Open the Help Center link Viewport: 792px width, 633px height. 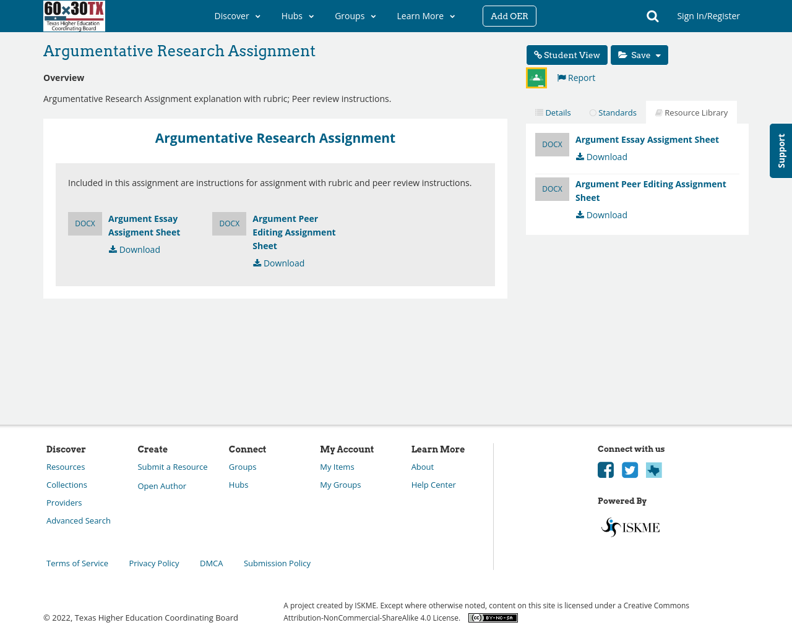point(434,485)
